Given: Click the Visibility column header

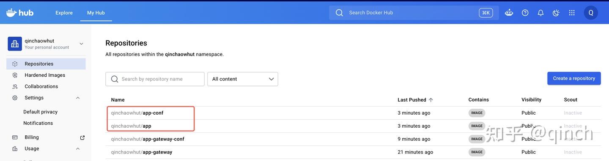Looking at the screenshot, I should coord(532,100).
